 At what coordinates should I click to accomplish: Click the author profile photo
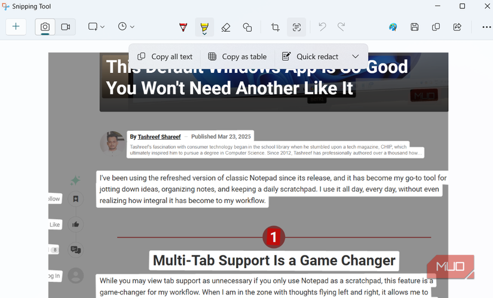pyautogui.click(x=112, y=144)
